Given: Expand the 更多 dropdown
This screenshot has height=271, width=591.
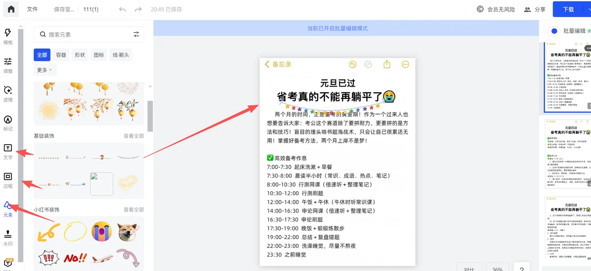Looking at the screenshot, I should [44, 69].
